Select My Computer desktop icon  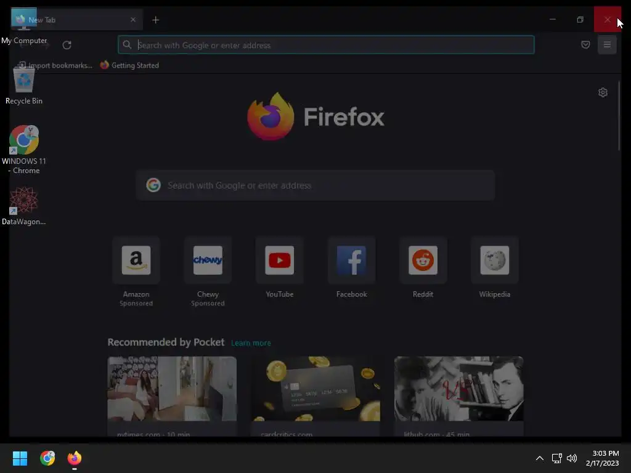pos(24,26)
